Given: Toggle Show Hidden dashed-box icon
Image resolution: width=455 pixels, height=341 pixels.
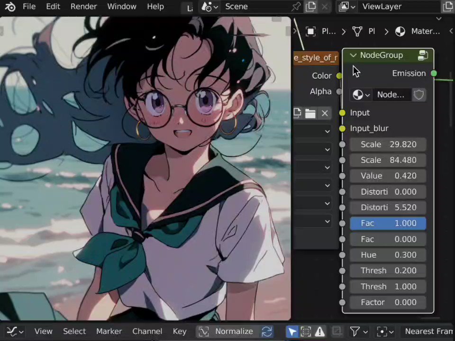Looking at the screenshot, I should [306, 331].
